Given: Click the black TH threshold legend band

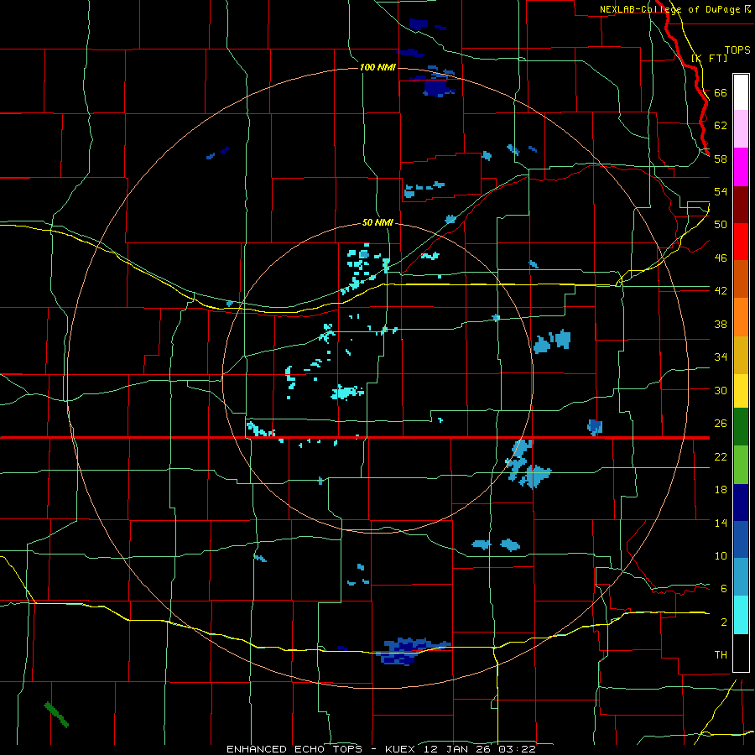Looking at the screenshot, I should pyautogui.click(x=741, y=653).
